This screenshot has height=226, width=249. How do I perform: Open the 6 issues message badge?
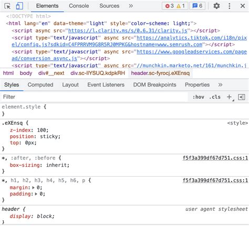pos(197,6)
